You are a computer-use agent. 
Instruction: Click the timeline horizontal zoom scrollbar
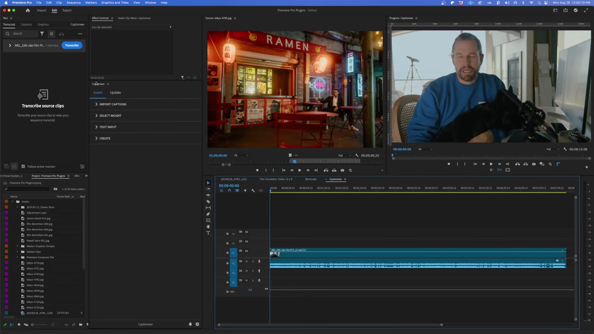tap(330, 325)
